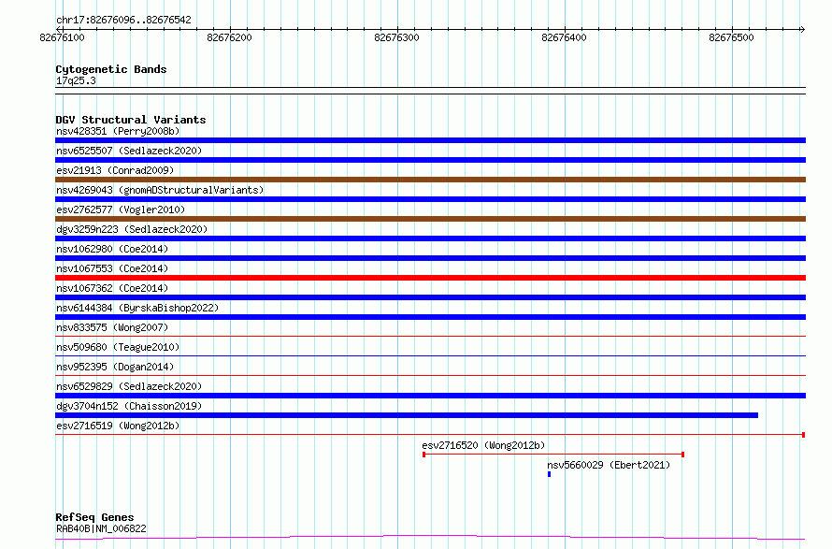Select the brown esv21913 (Conrad2009) bar

[430, 180]
